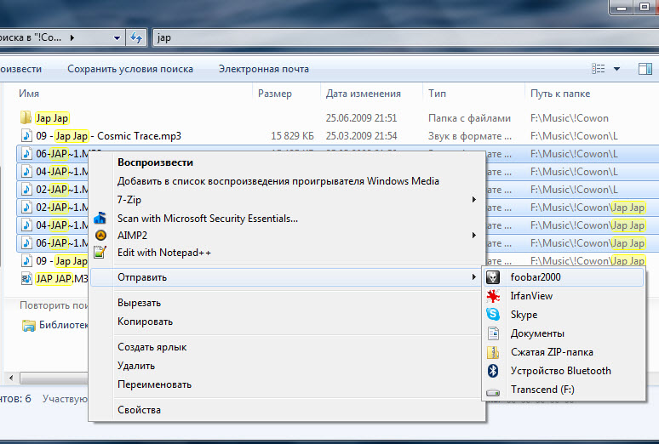
Task: Click the change view icon
Action: pos(598,69)
